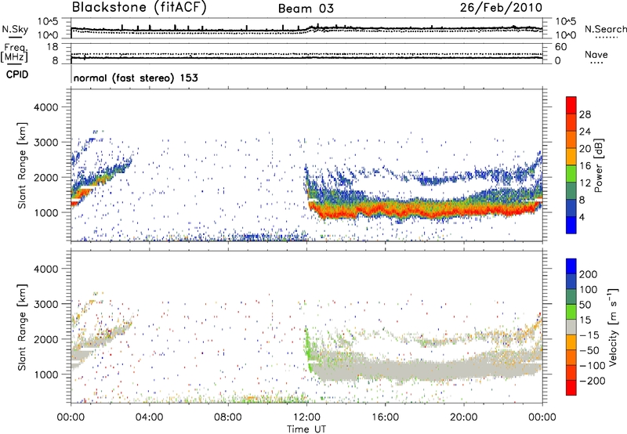This screenshot has height=434, width=627.
Task: Click the date "26/Feb/2010"
Action: pos(501,8)
